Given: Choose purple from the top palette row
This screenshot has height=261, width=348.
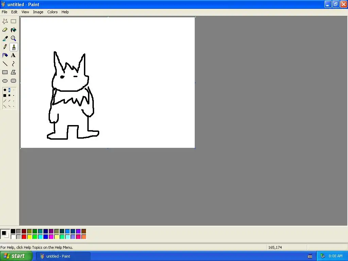Looking at the screenshot, I should coord(51,231).
